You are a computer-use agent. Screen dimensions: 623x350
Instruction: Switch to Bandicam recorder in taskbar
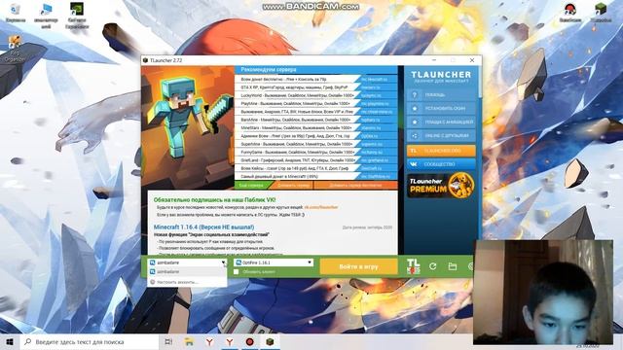[250, 341]
